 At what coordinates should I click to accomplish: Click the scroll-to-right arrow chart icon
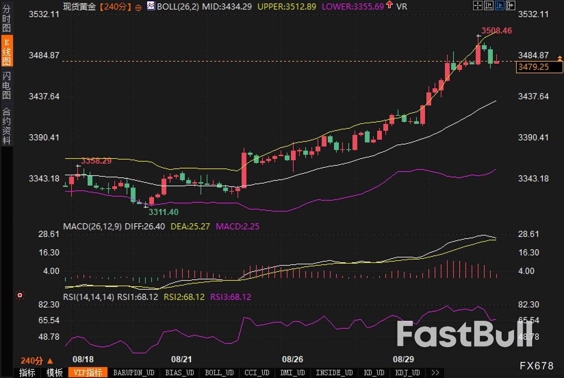[x=510, y=5]
